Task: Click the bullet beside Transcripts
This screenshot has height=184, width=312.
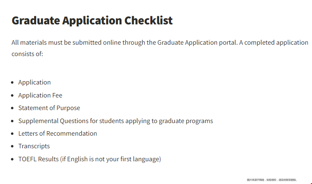Action: (12, 146)
